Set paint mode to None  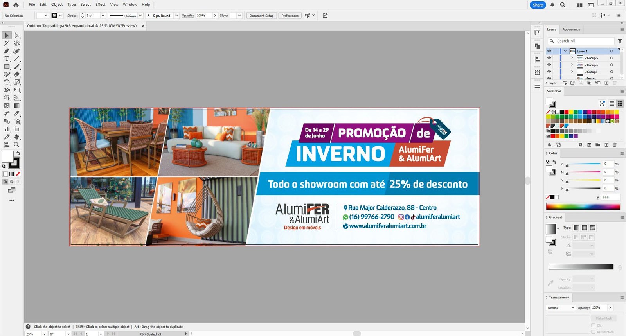point(18,174)
